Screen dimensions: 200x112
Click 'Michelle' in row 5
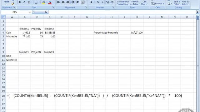12,37
